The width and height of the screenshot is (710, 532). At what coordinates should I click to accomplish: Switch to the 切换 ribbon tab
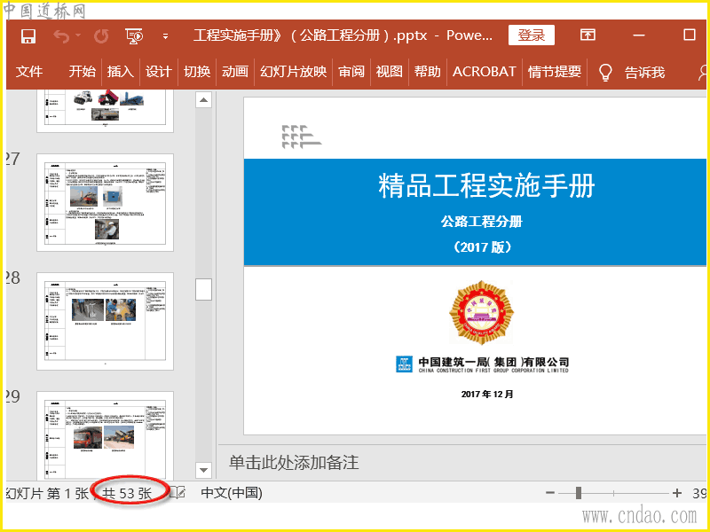tap(197, 72)
